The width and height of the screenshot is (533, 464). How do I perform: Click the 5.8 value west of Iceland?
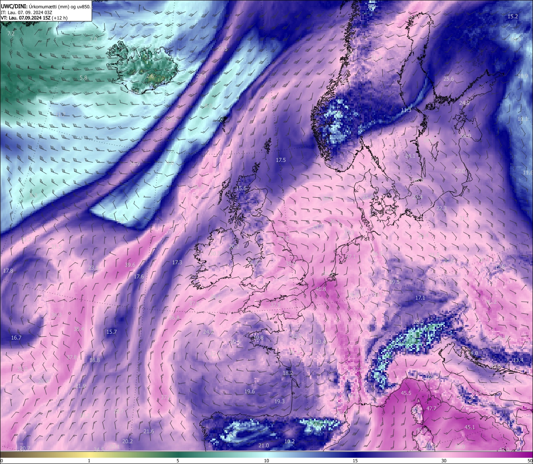point(83,77)
